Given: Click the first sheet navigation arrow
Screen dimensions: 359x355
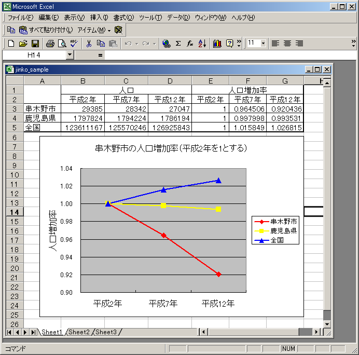Looking at the screenshot, I should tap(9, 332).
